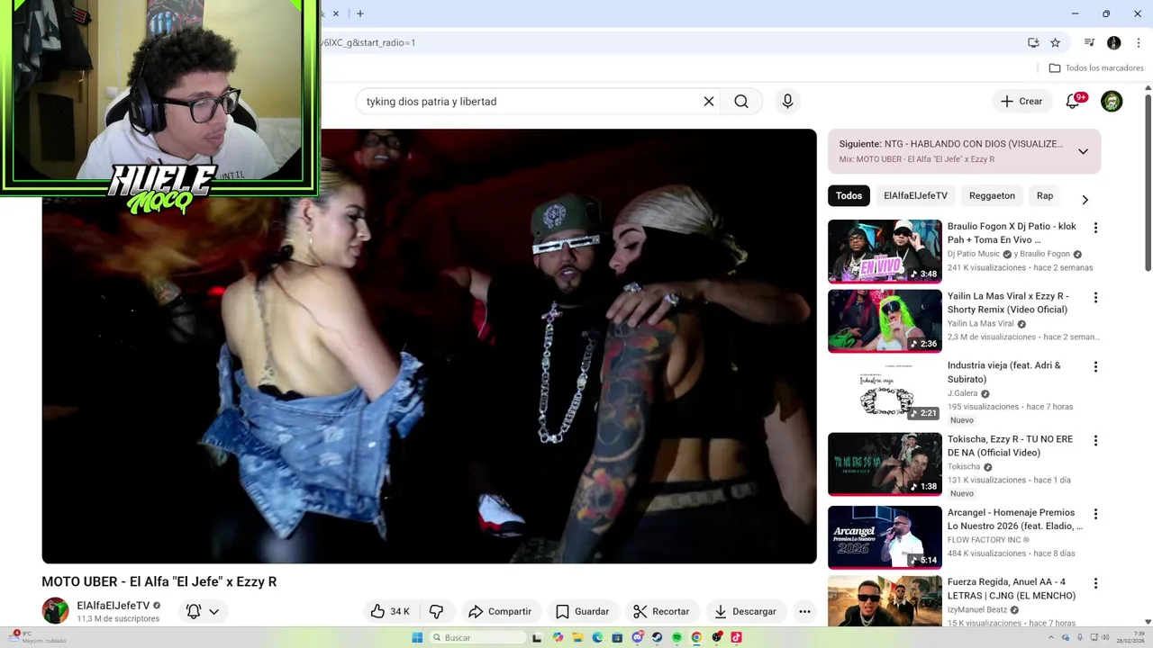Like the video with 34 K likes

(390, 611)
